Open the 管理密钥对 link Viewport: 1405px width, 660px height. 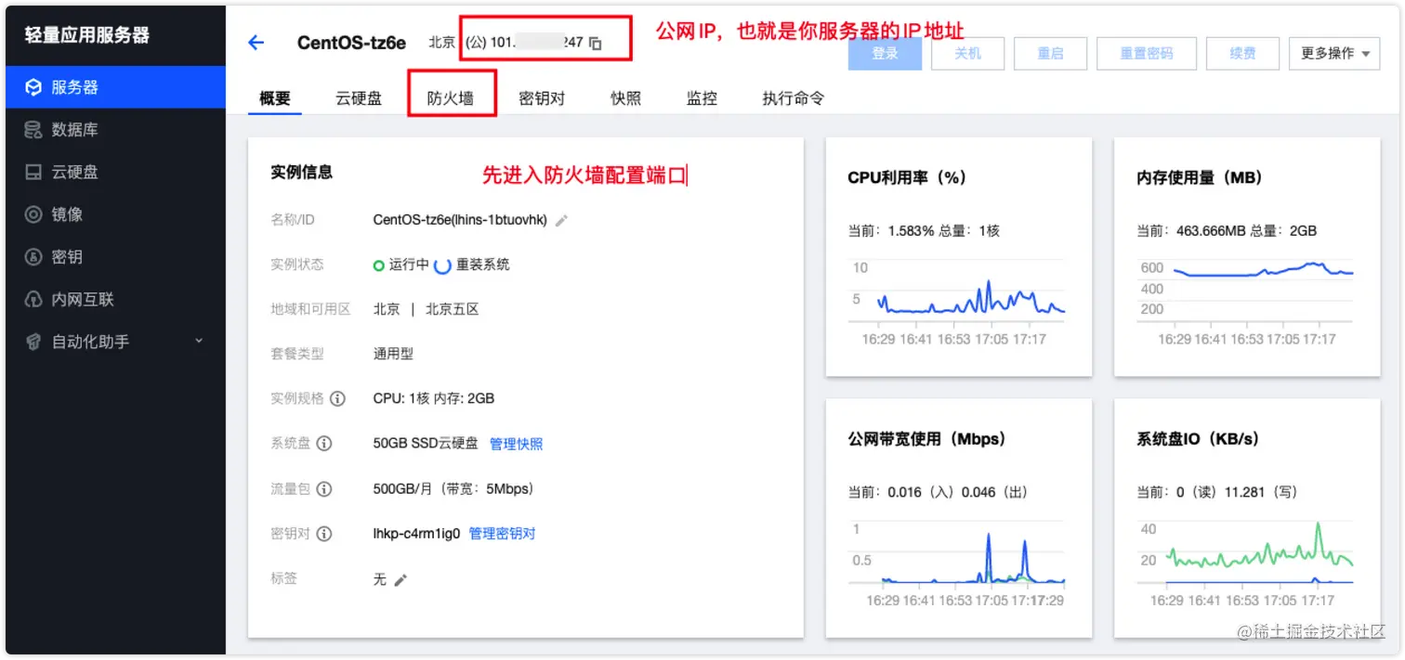point(502,534)
